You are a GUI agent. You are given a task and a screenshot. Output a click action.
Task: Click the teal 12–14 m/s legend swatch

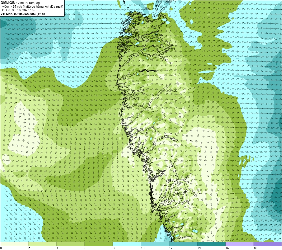183,244
